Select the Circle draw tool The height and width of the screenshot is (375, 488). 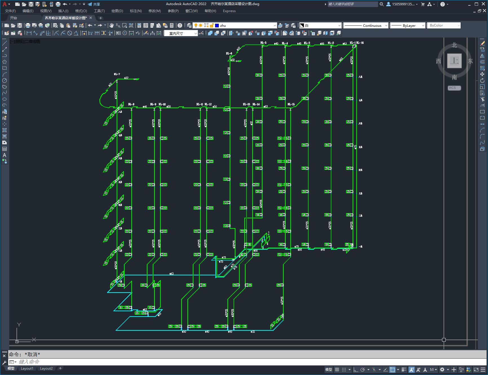5,80
